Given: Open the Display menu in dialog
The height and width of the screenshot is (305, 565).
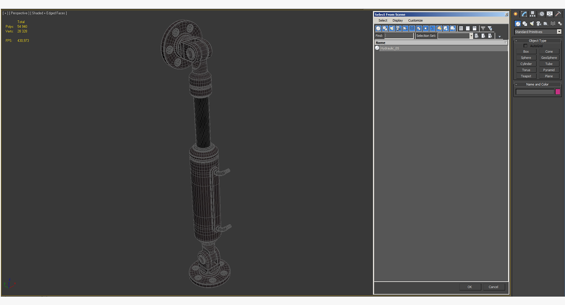Looking at the screenshot, I should (398, 21).
